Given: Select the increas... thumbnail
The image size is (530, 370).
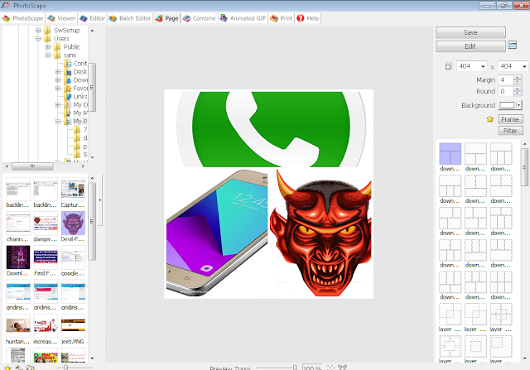Looking at the screenshot, I should [46, 326].
